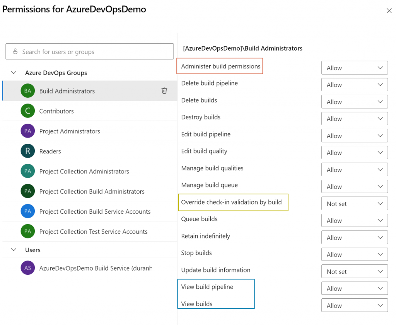The width and height of the screenshot is (396, 325).
Task: Click the Project Collection Build Service Accounts avatar
Action: (x=27, y=212)
